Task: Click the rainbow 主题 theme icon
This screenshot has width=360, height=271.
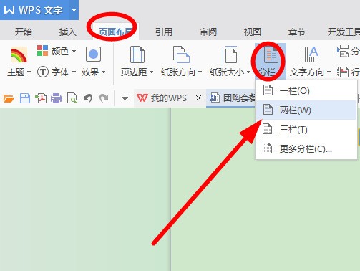Action: (19, 54)
